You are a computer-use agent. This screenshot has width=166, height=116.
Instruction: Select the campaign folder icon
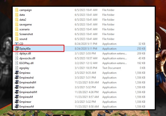coord(17,10)
